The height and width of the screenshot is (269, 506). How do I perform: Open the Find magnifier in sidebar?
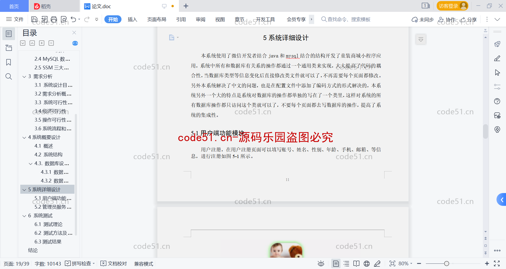9,76
